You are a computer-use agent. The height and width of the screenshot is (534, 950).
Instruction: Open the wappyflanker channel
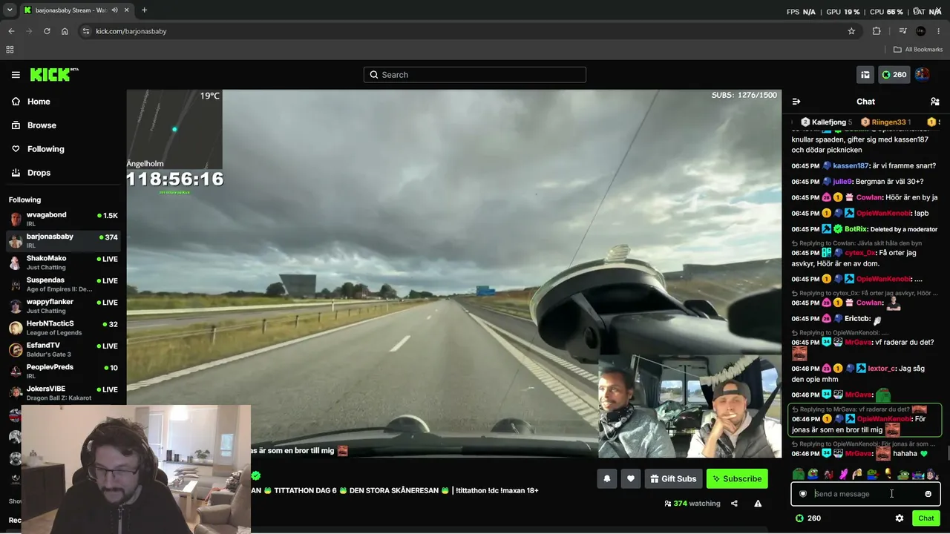click(63, 306)
